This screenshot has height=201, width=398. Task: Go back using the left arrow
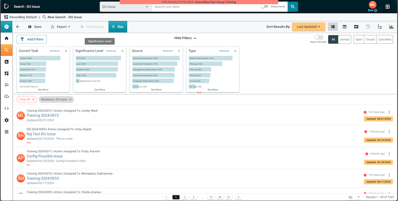(x=18, y=27)
